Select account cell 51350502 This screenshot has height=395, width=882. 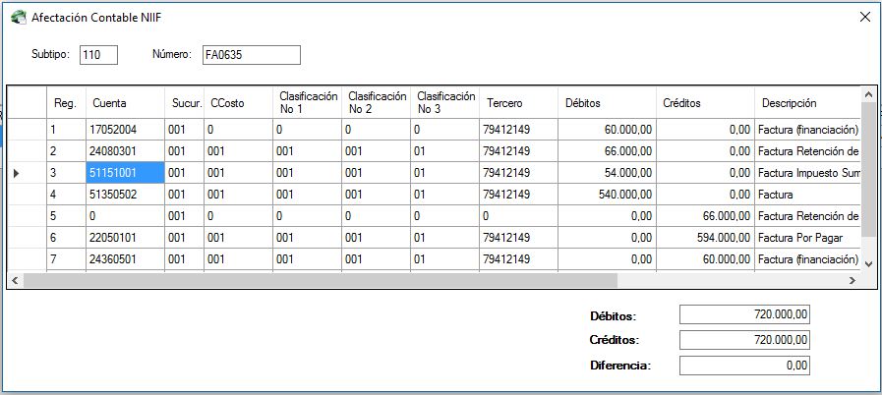[x=126, y=195]
